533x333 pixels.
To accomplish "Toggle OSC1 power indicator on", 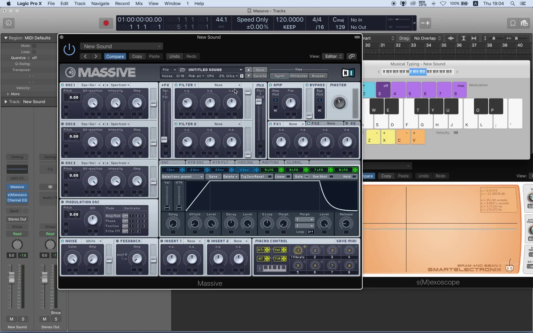I will (63, 85).
